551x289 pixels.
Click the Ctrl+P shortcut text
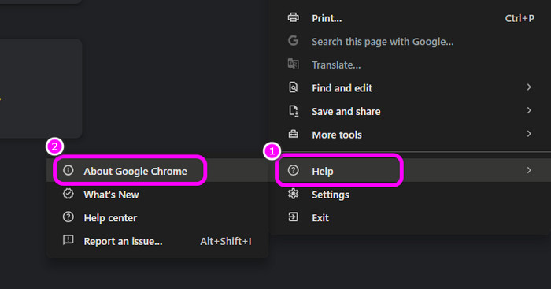520,18
